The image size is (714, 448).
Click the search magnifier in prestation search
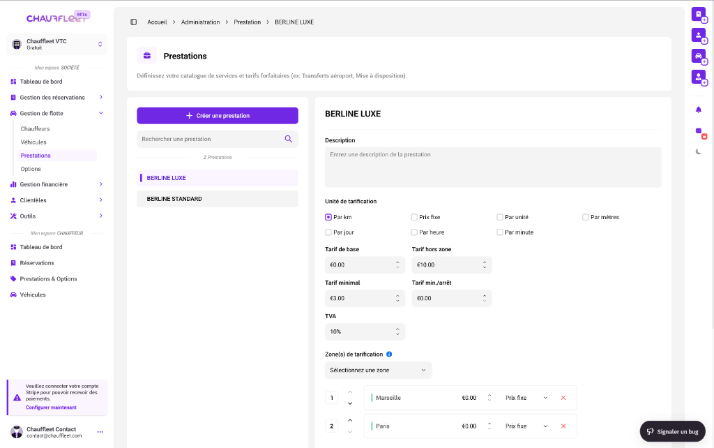pyautogui.click(x=288, y=139)
